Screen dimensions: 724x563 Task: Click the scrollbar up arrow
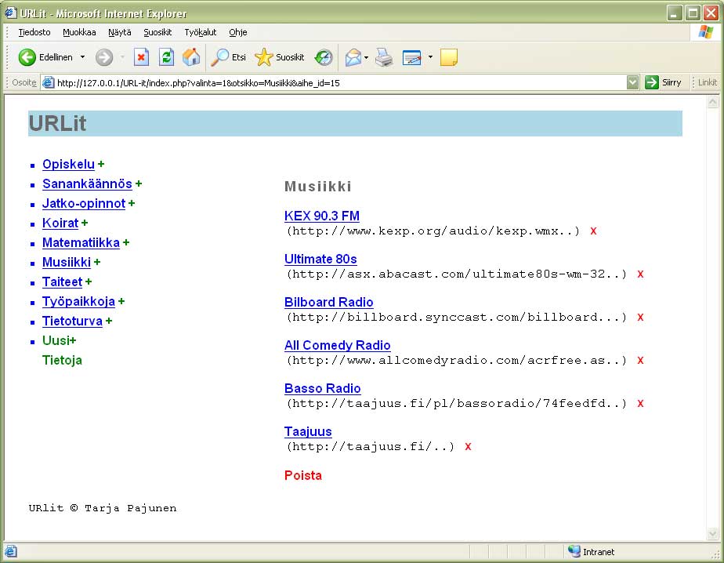(713, 102)
